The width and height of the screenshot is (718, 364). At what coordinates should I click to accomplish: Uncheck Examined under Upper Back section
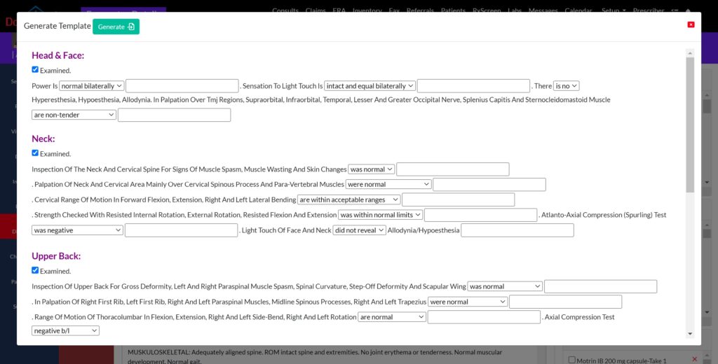tap(35, 270)
